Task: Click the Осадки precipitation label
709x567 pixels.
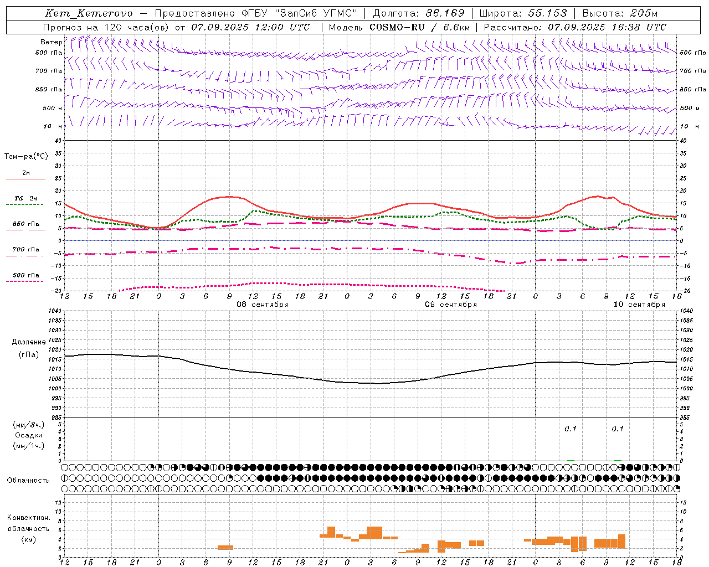Action: click(28, 435)
